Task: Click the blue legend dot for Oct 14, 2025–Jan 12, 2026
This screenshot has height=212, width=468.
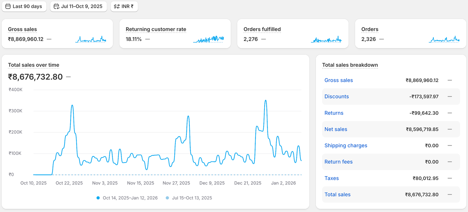Action: 98,198
